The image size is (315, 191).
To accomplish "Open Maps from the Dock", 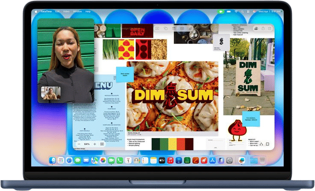I will pos(94,160).
